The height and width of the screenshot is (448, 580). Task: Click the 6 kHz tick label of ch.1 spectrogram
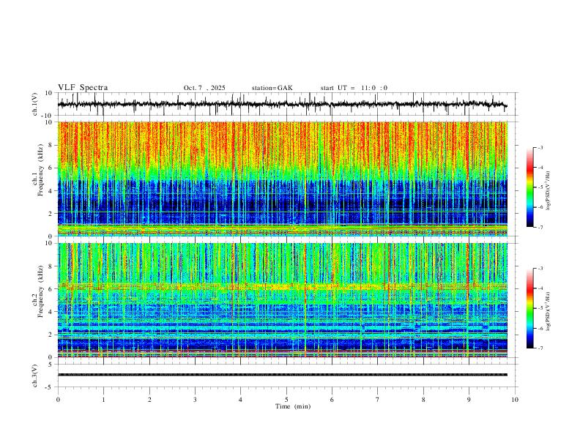(51, 168)
